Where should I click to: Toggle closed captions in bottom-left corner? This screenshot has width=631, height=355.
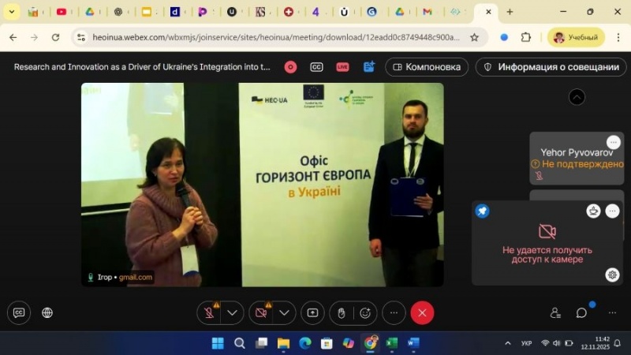[19, 312]
